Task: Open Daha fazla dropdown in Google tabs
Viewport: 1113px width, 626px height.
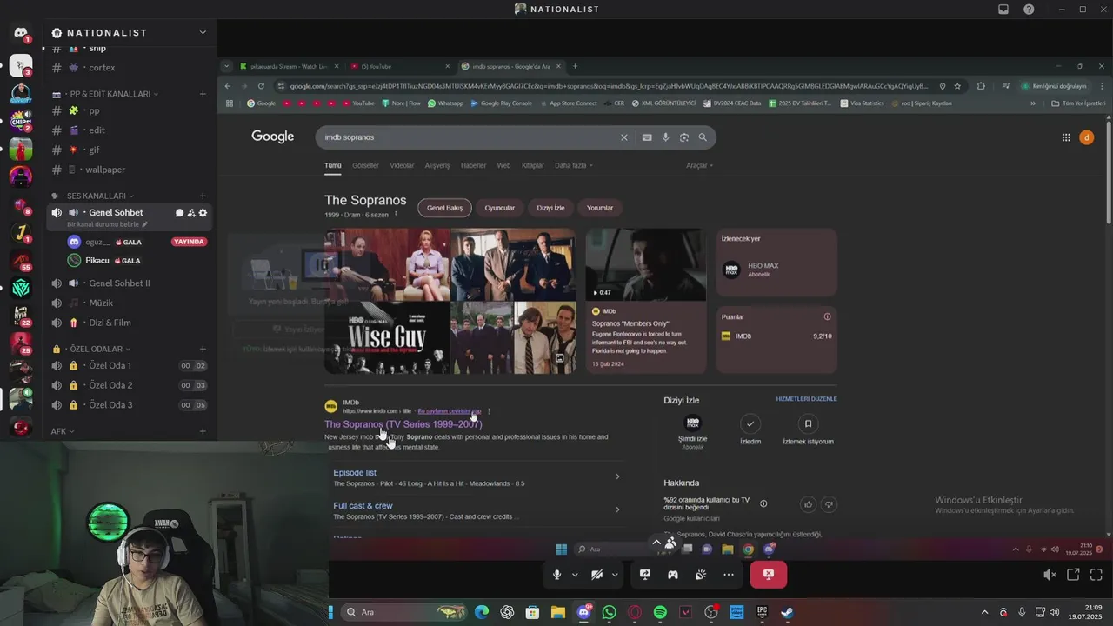Action: [x=574, y=165]
